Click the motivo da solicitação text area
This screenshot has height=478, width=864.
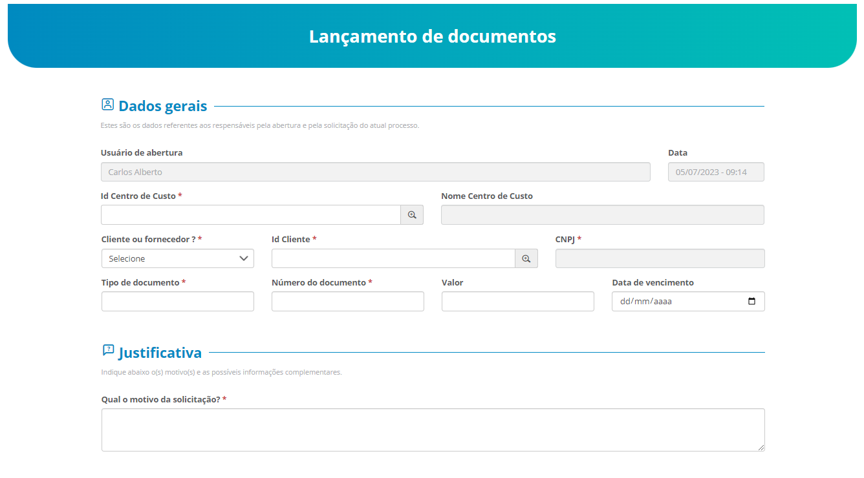433,430
